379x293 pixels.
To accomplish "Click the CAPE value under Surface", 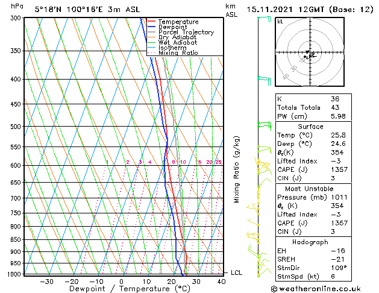I will click(x=339, y=169).
